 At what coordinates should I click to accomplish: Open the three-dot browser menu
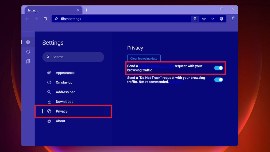(x=233, y=19)
